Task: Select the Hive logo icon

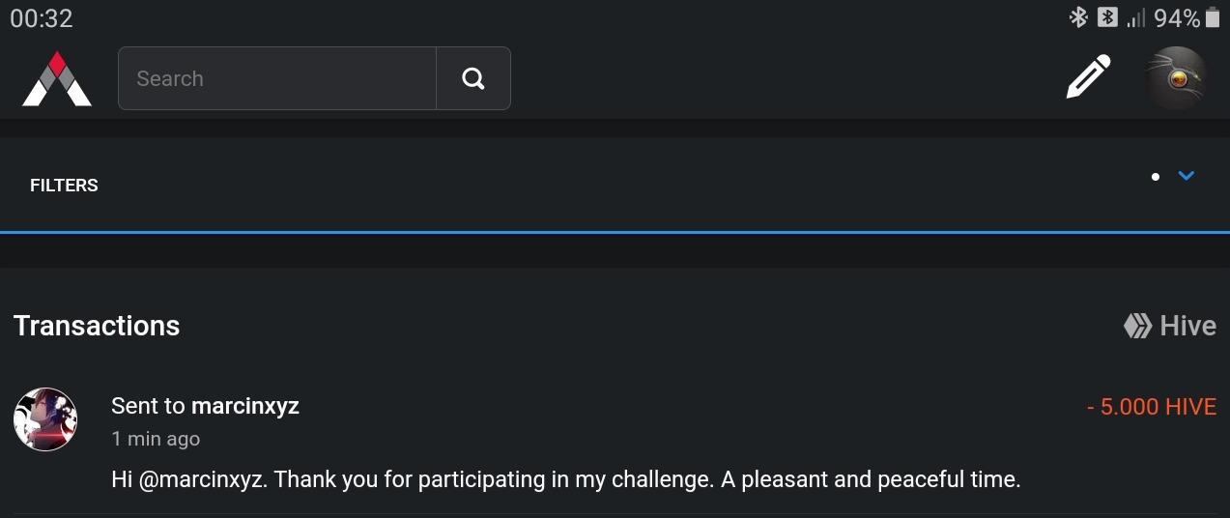Action: (1138, 326)
